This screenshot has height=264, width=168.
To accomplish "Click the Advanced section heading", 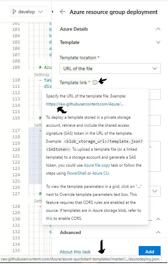I will [70, 232].
